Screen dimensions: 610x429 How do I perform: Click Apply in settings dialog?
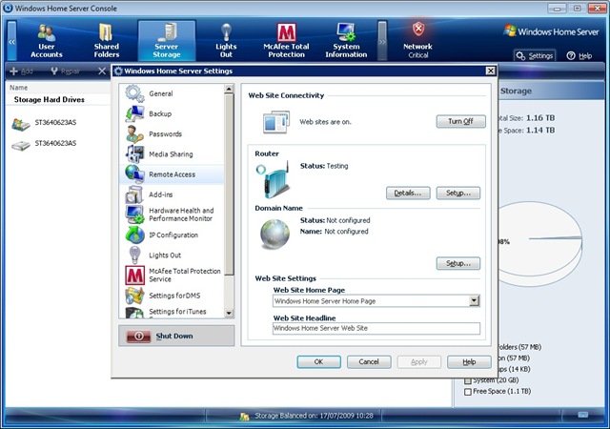point(419,362)
